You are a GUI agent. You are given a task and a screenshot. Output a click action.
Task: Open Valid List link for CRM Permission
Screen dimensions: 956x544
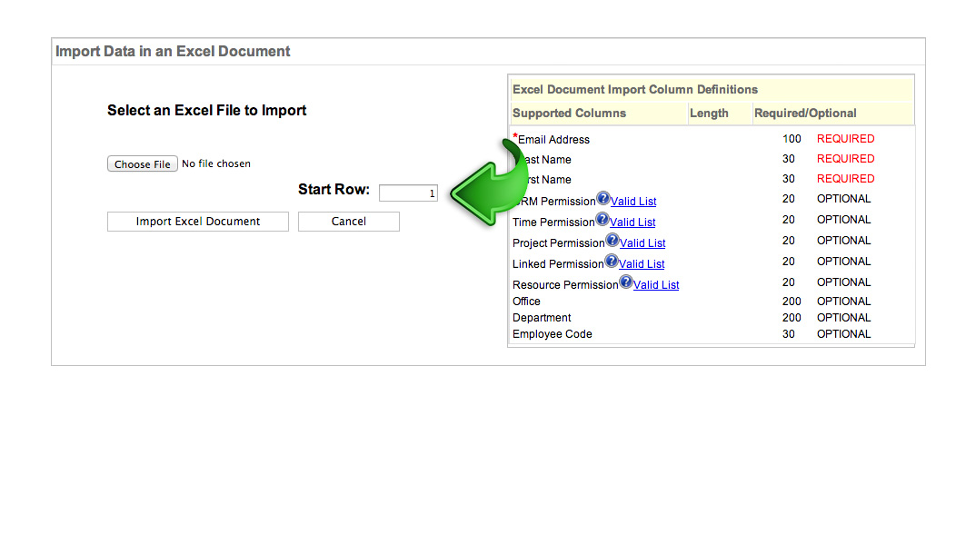coord(633,202)
